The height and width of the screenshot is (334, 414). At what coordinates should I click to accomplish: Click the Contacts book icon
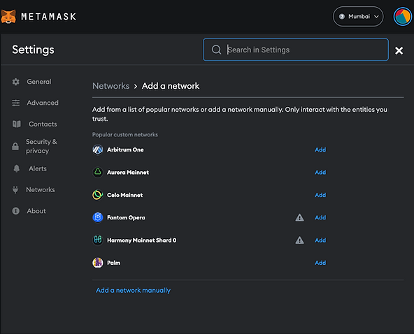pyautogui.click(x=17, y=124)
